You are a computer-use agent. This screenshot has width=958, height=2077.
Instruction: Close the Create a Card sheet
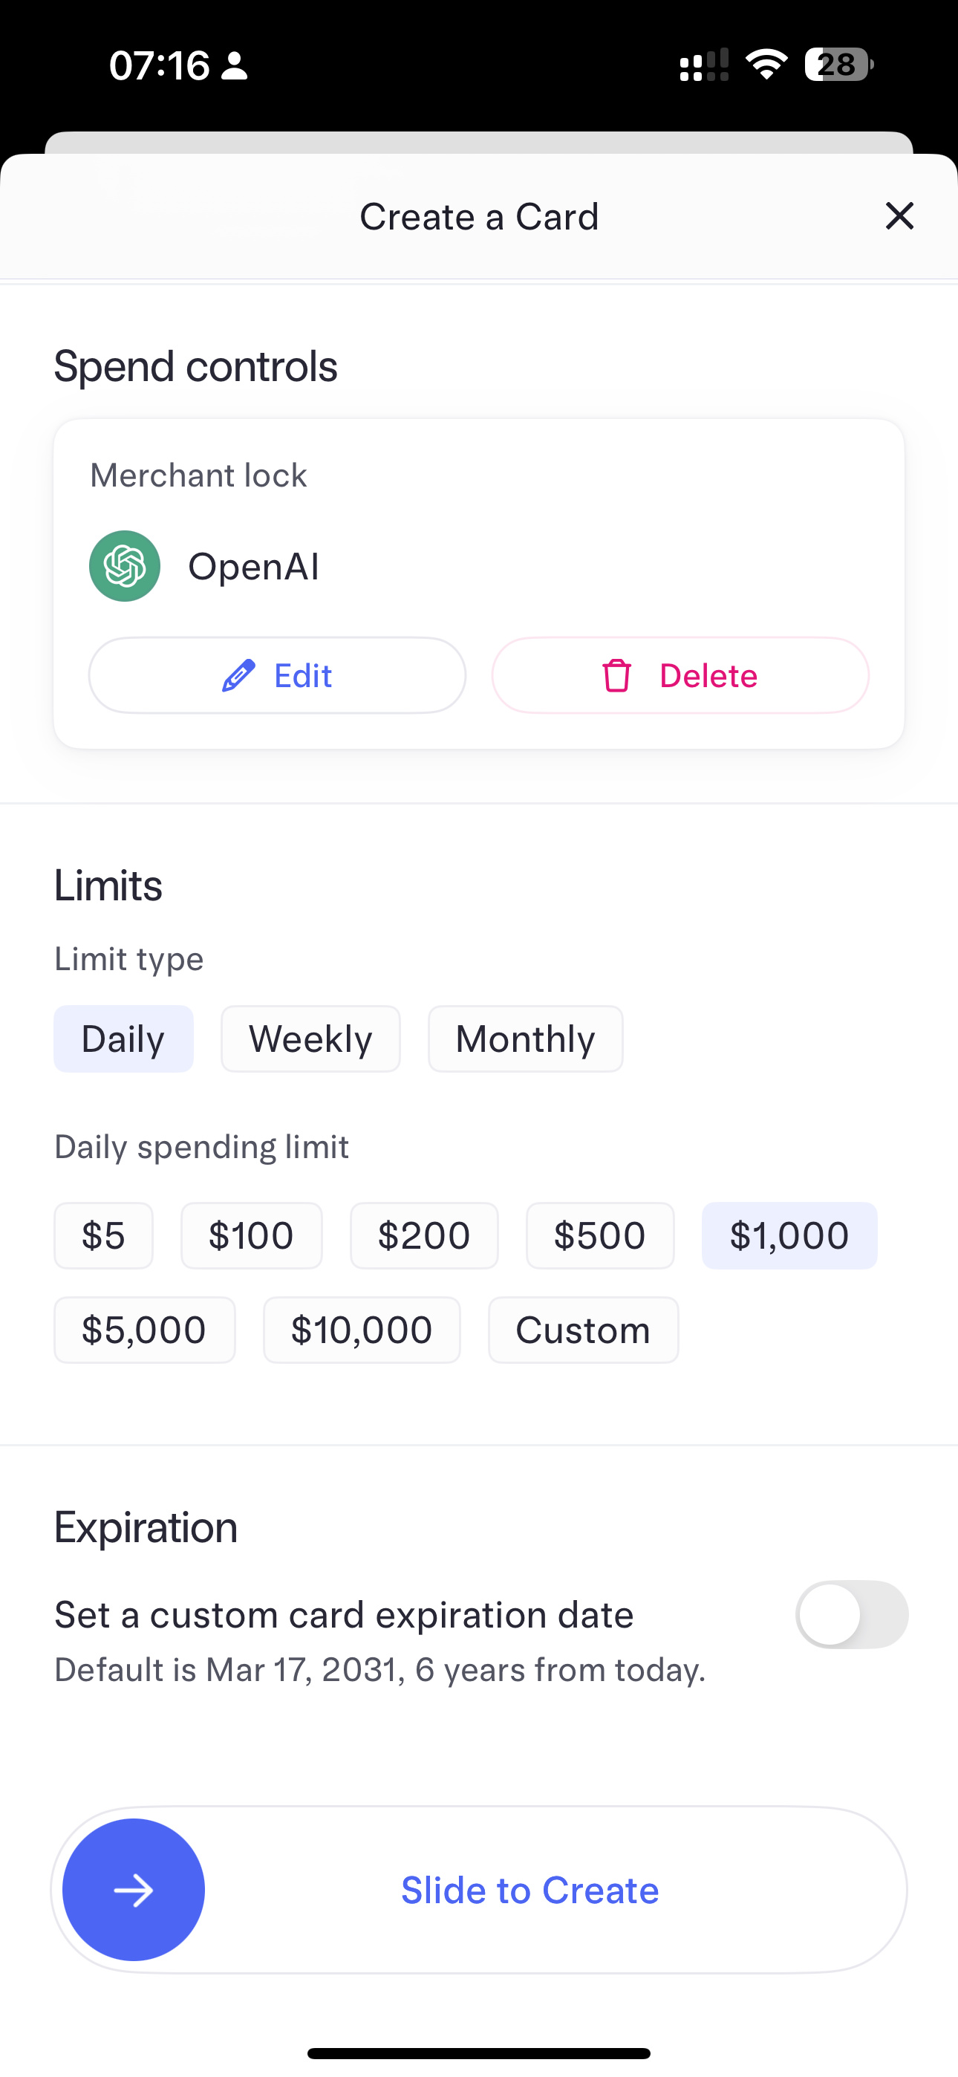point(899,216)
